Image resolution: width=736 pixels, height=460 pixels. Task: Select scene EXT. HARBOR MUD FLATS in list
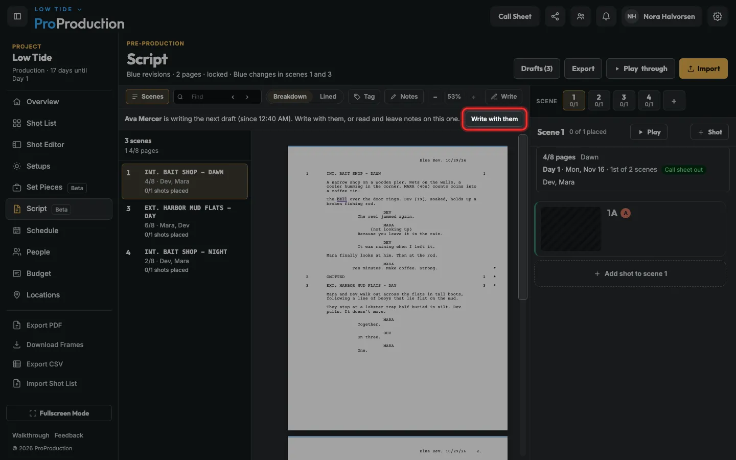[x=185, y=221]
